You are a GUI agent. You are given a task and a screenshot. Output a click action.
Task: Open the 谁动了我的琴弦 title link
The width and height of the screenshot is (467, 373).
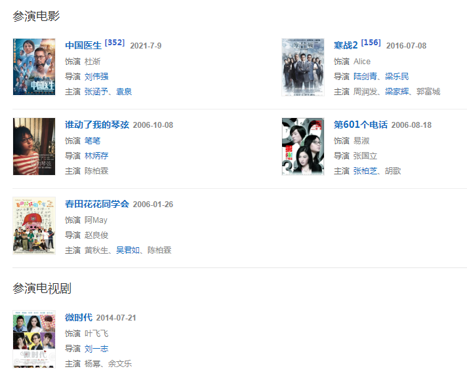(x=97, y=125)
